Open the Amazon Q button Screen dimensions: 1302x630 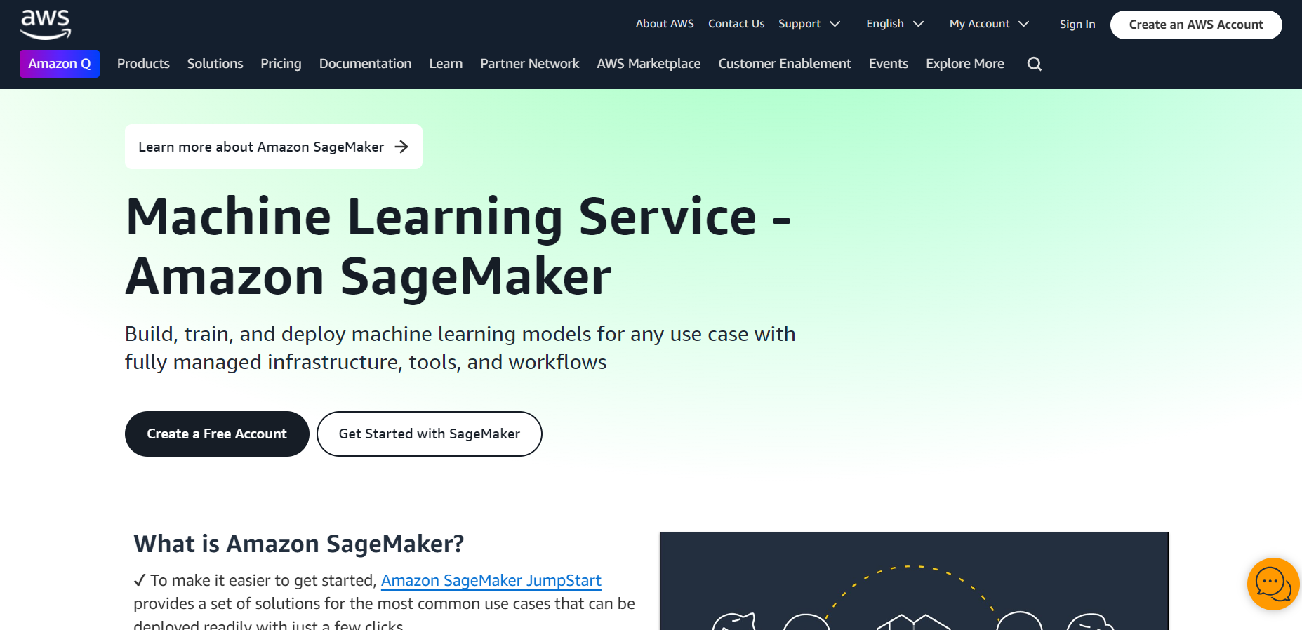[x=60, y=64]
